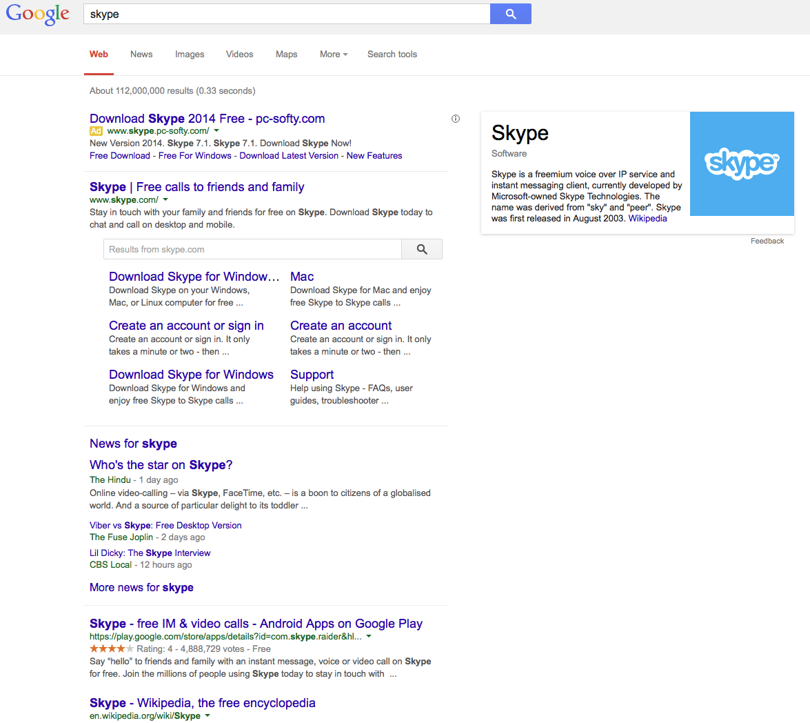The image size is (810, 723).
Task: Click 'More news for skype'
Action: 141,587
